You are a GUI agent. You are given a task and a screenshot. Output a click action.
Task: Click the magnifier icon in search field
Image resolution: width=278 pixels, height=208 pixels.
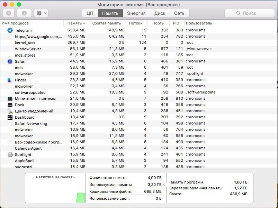point(239,13)
